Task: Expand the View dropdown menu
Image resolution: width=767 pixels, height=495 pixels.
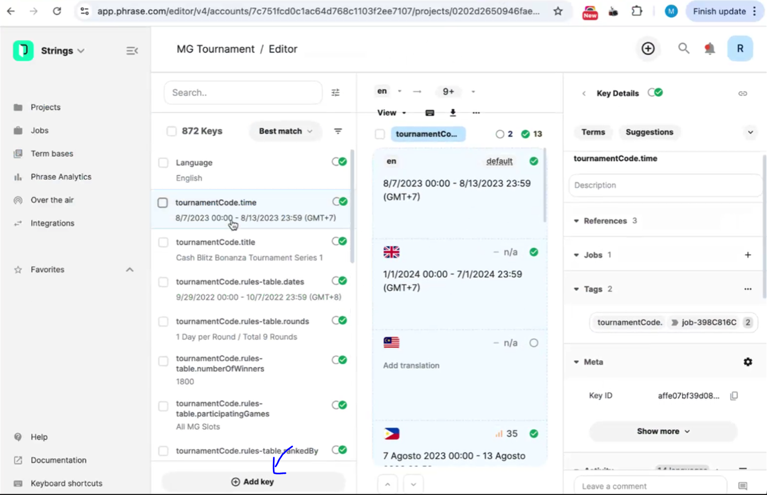Action: (x=392, y=112)
